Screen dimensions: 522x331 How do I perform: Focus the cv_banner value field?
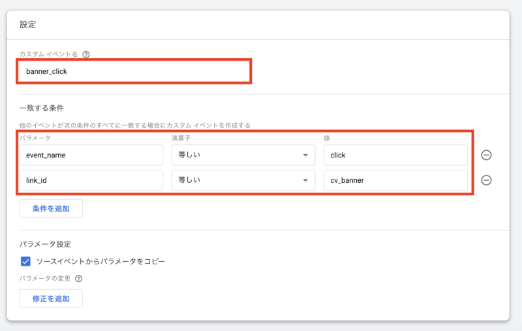click(395, 181)
